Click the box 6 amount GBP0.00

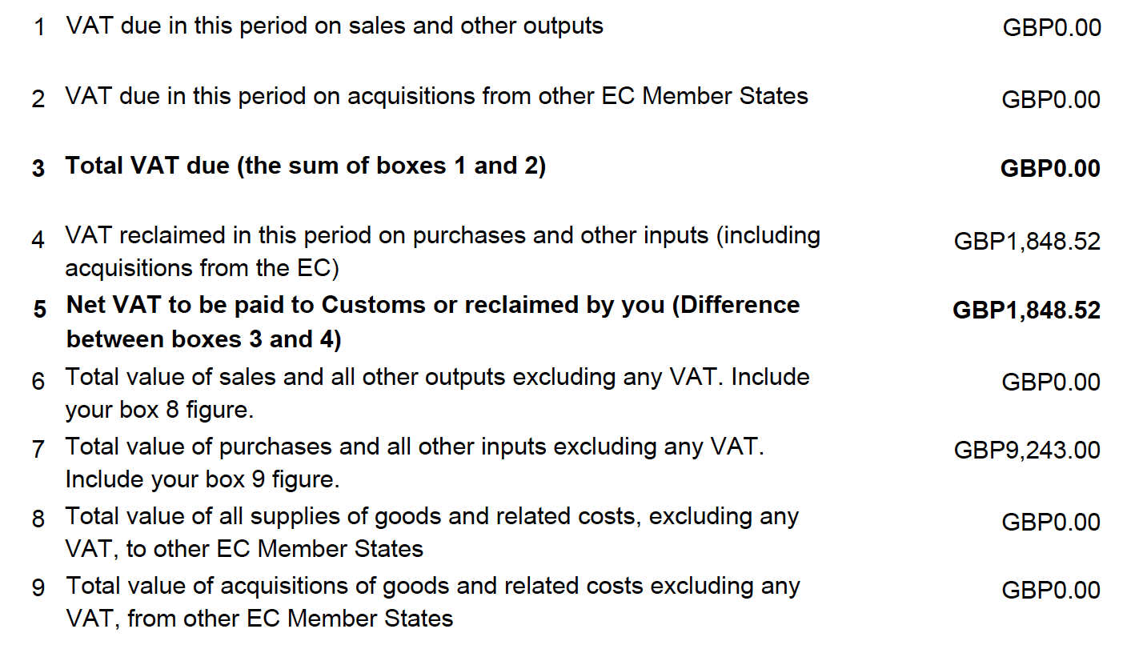tap(1051, 383)
